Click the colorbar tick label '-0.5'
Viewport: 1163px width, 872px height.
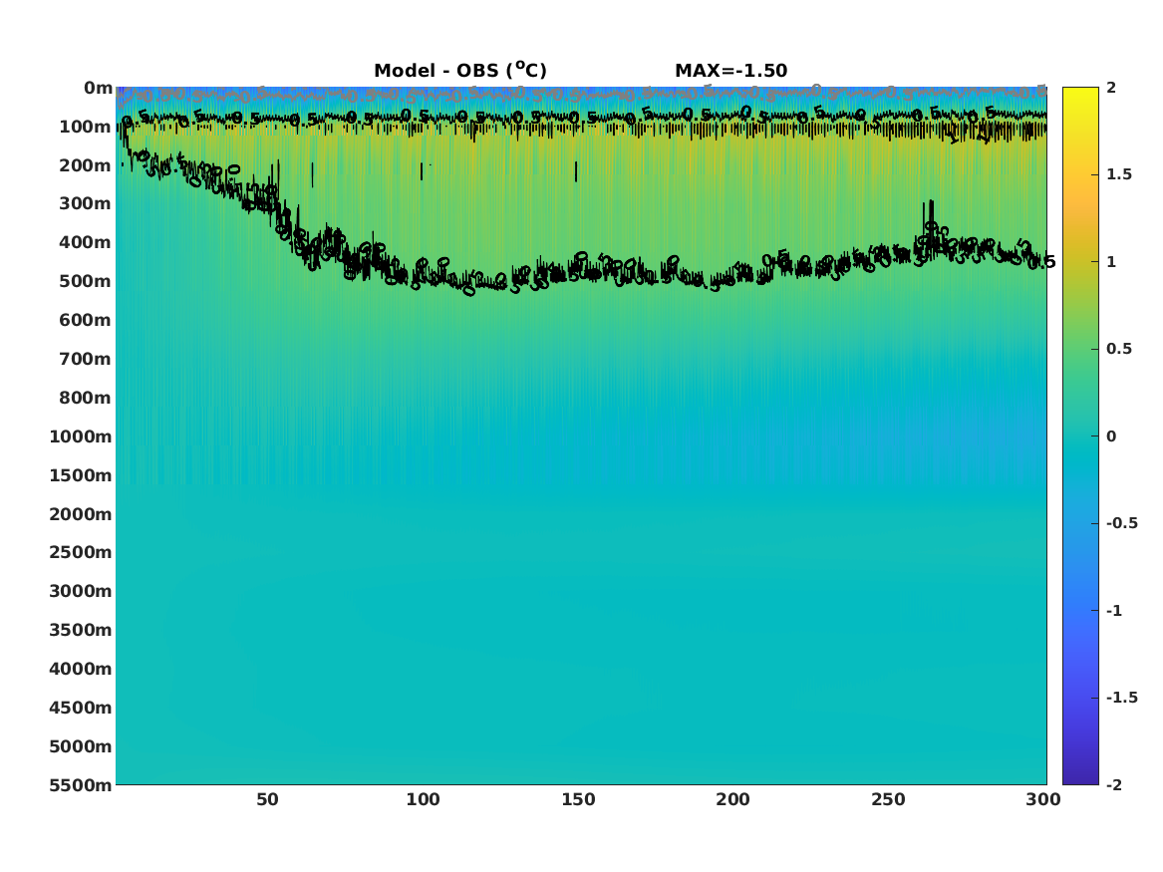(x=1122, y=523)
